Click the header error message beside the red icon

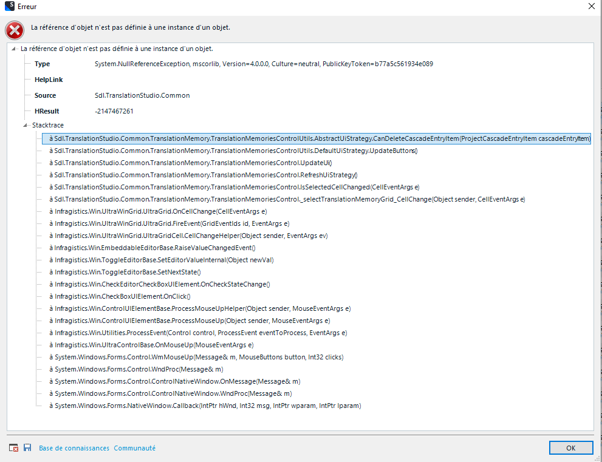pos(131,28)
